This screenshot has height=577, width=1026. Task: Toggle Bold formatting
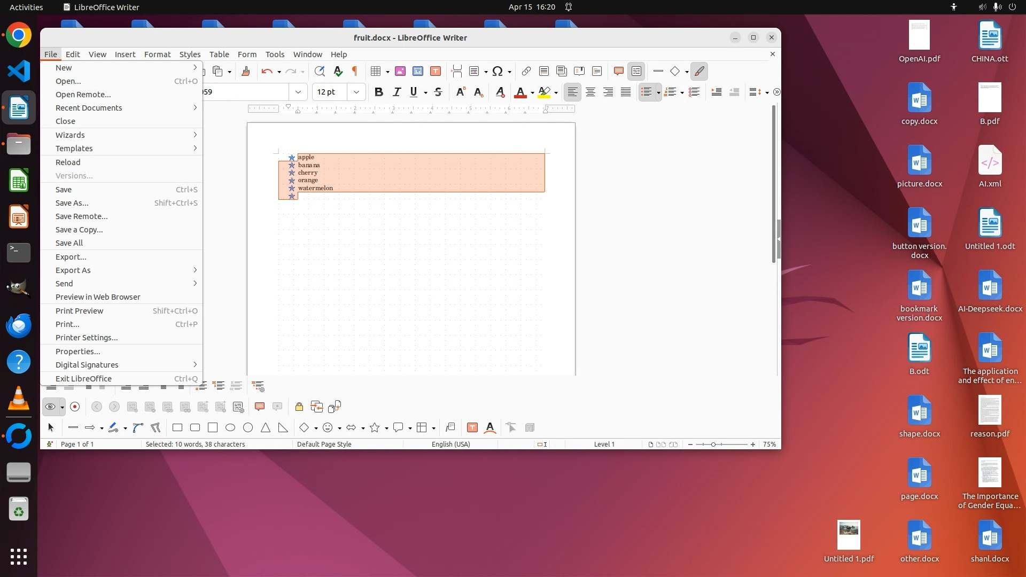[x=379, y=92]
